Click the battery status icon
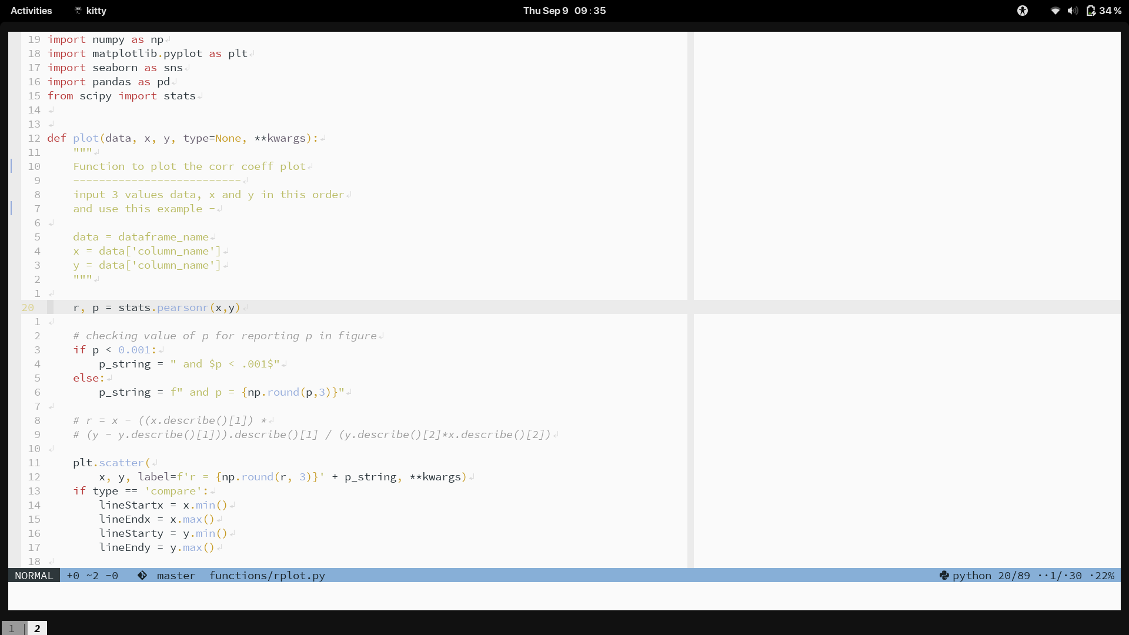1129x635 pixels. tap(1091, 11)
